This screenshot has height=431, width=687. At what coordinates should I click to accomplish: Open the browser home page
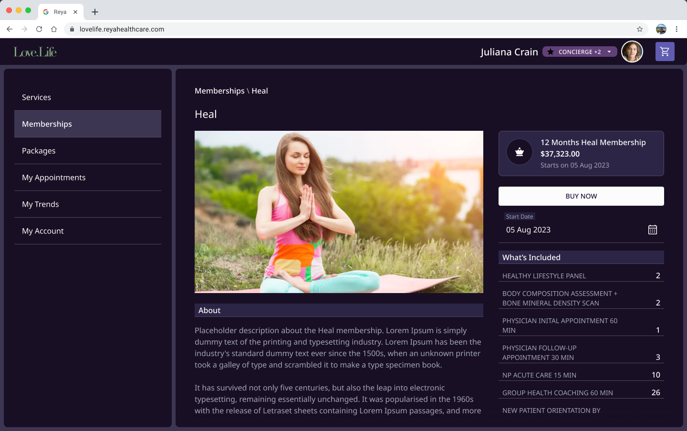point(54,29)
